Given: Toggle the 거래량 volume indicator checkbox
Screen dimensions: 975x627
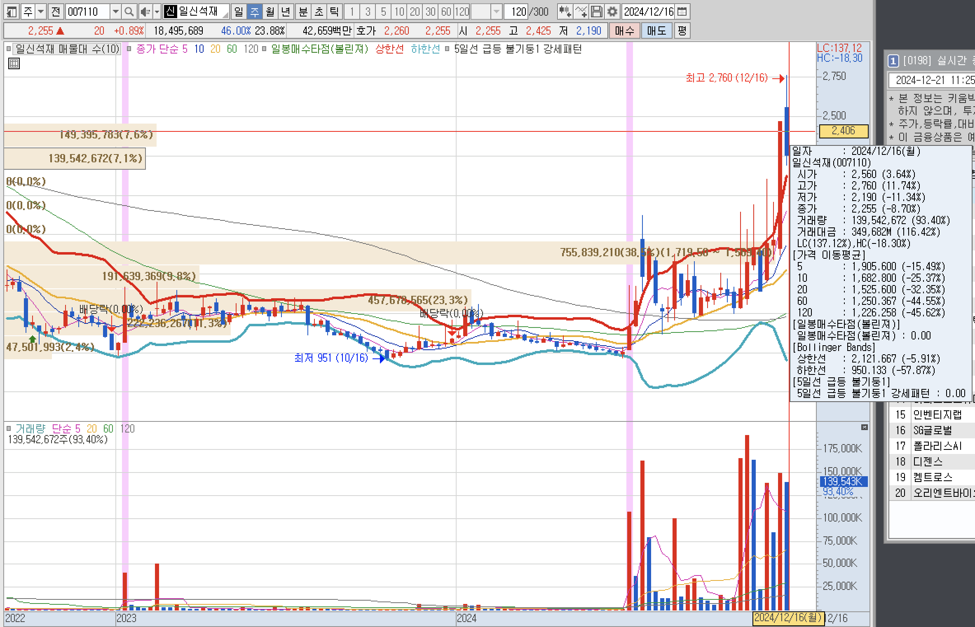Looking at the screenshot, I should (x=9, y=429).
